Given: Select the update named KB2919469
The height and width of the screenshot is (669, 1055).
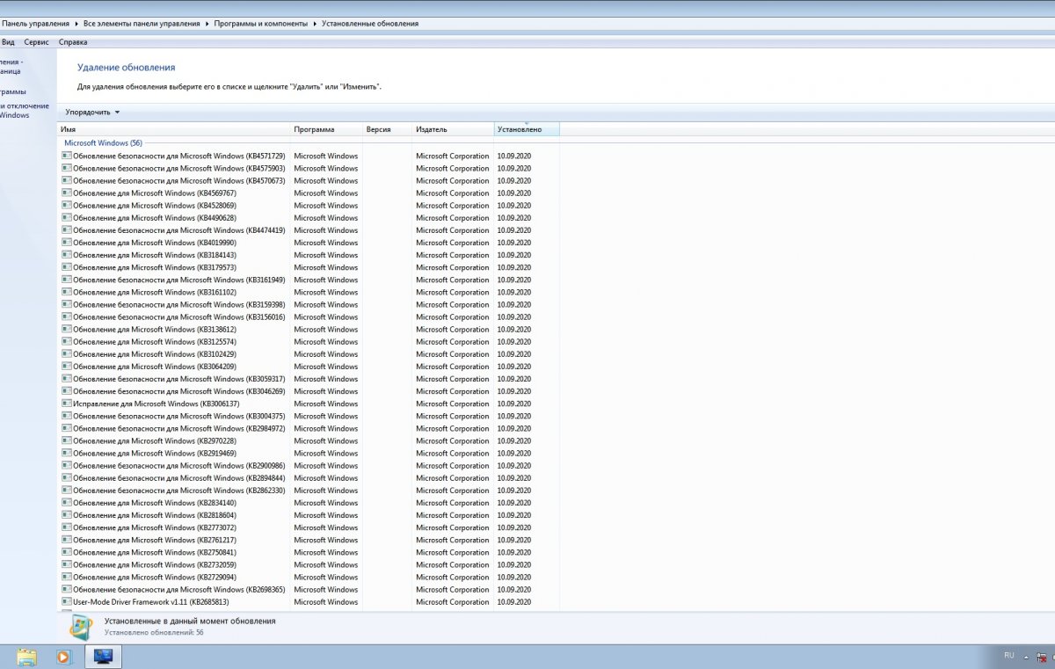Looking at the screenshot, I should tap(155, 453).
